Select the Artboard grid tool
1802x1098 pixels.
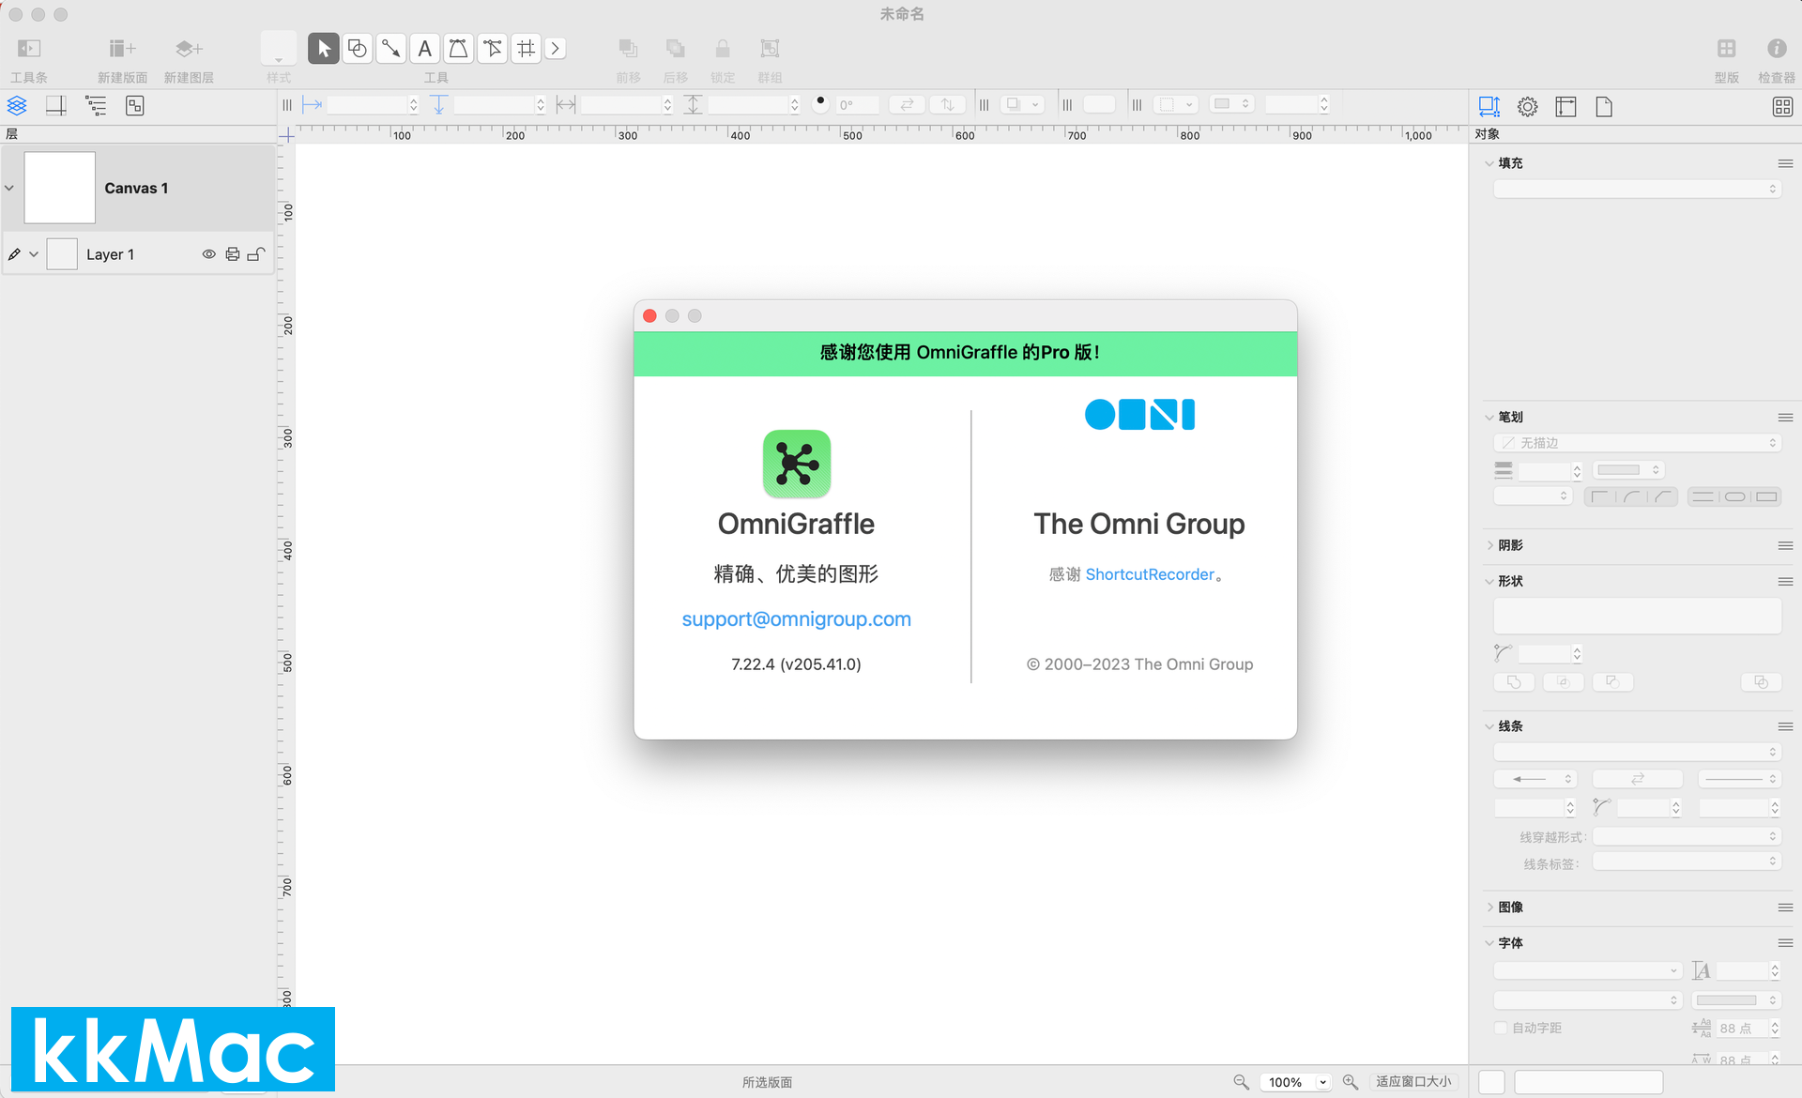tap(527, 49)
